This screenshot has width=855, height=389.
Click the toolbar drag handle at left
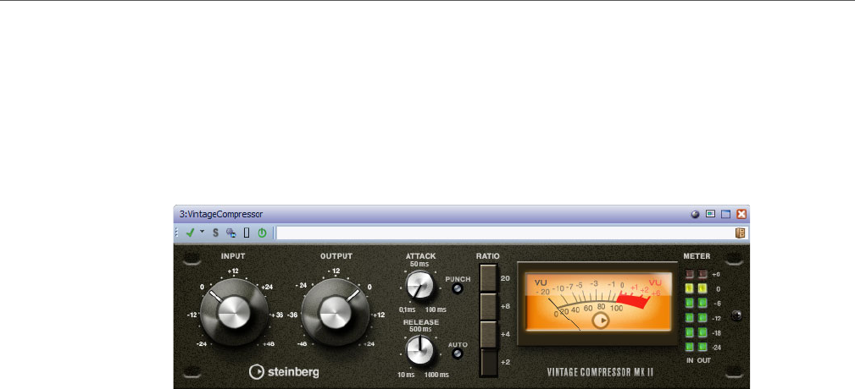[176, 233]
